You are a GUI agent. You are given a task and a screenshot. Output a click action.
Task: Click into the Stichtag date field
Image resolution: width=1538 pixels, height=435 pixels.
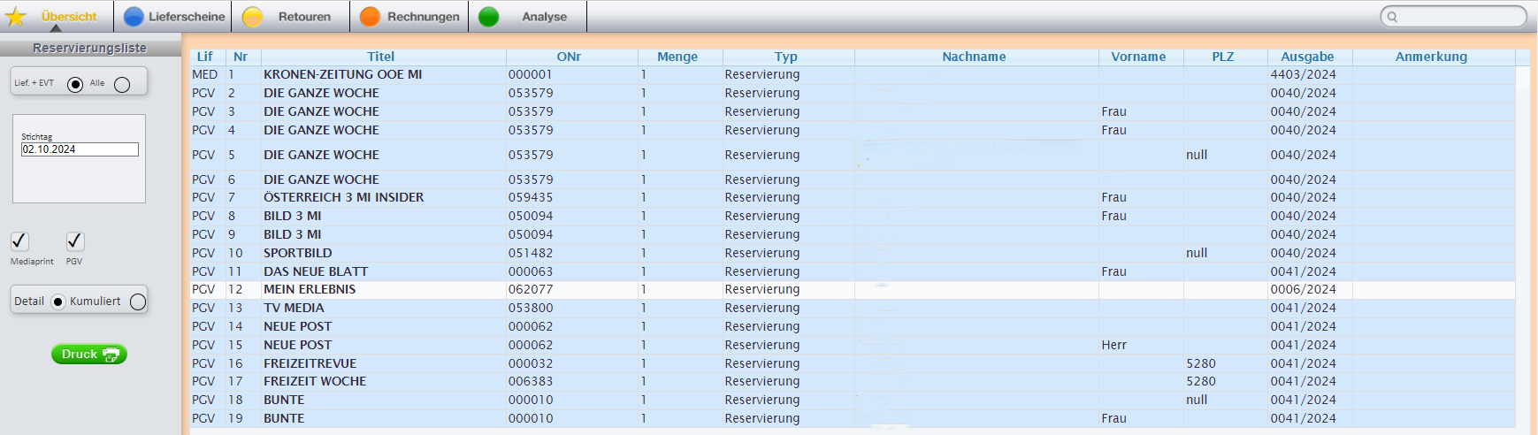click(x=80, y=149)
